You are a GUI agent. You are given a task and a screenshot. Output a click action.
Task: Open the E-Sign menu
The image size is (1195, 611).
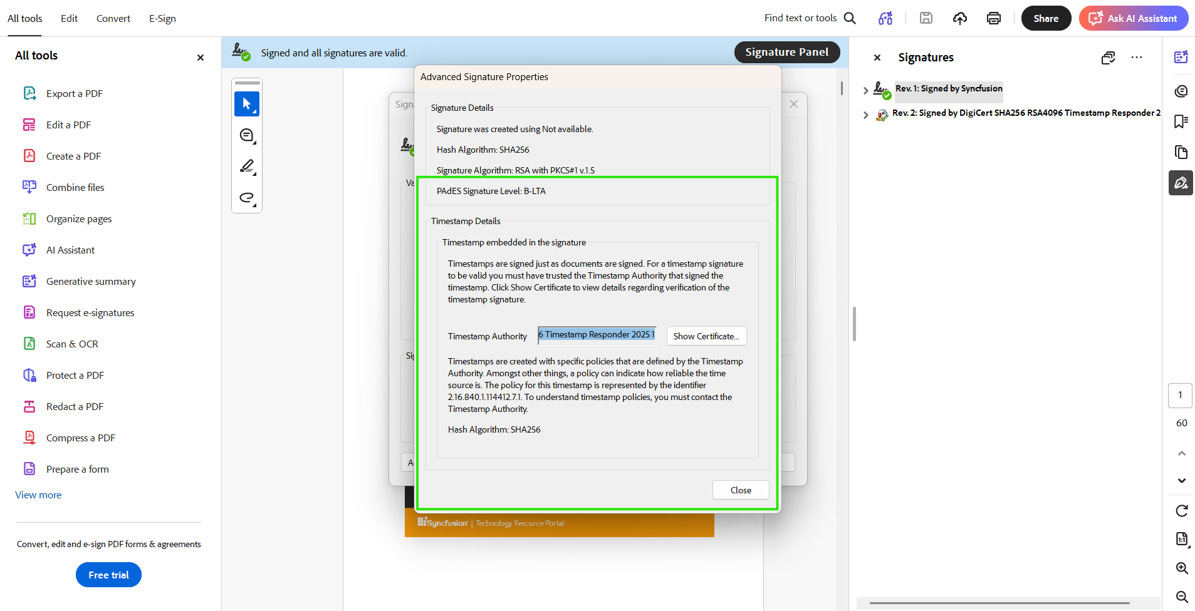coord(162,19)
